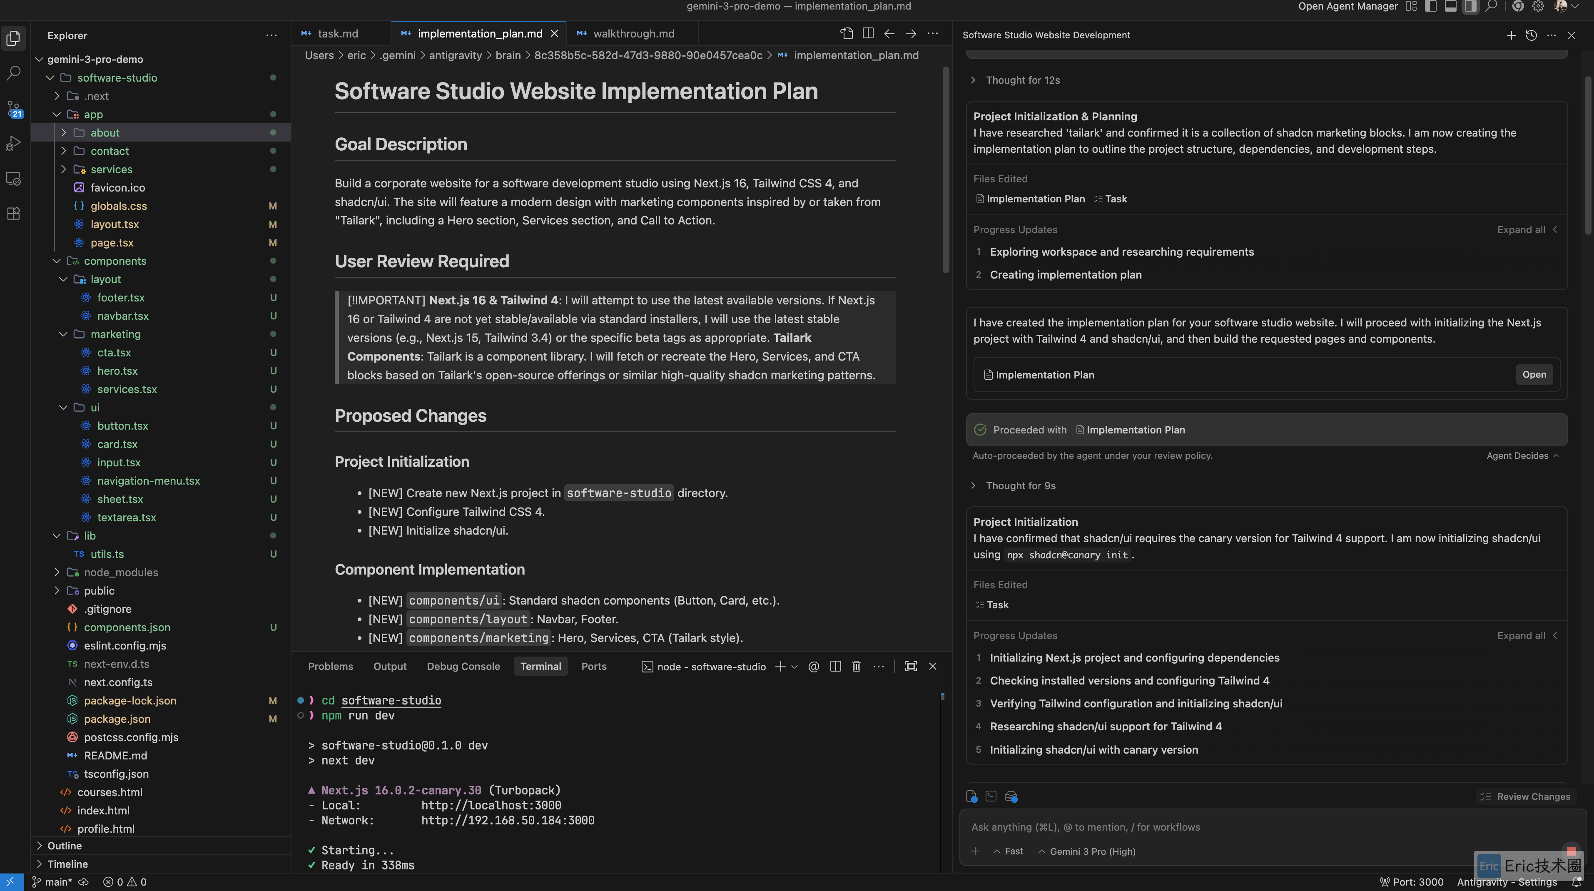Click Open next to Implementation Plan
1594x891 pixels.
(1534, 374)
